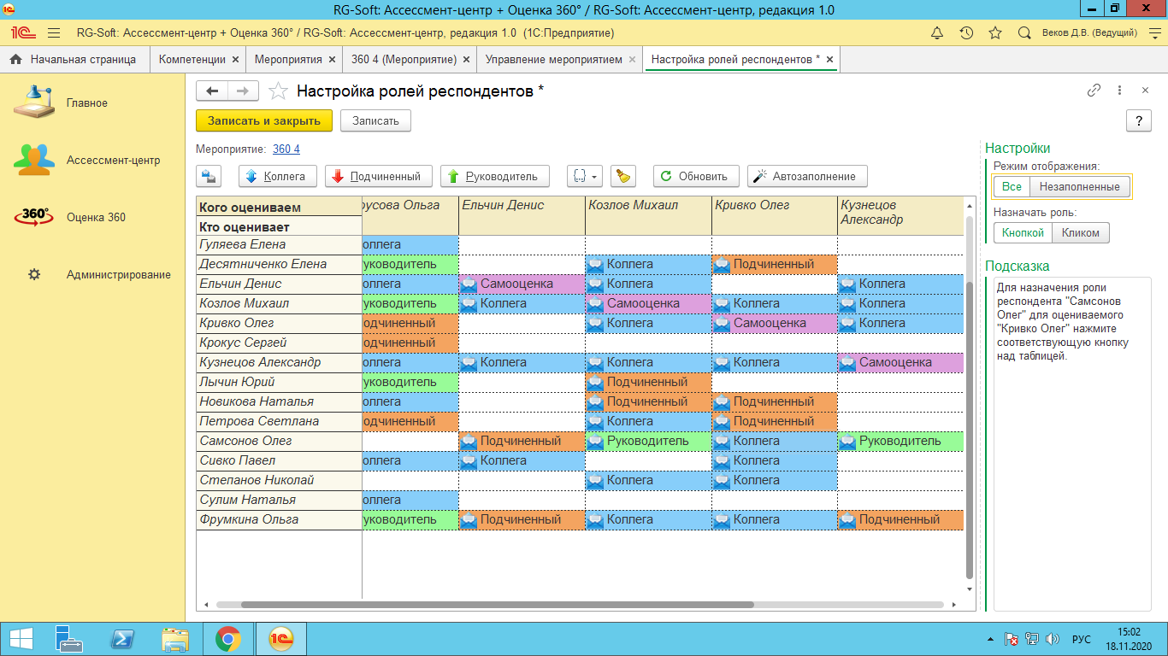Click the favorites star in the top bar
The width and height of the screenshot is (1168, 656).
pyautogui.click(x=995, y=32)
